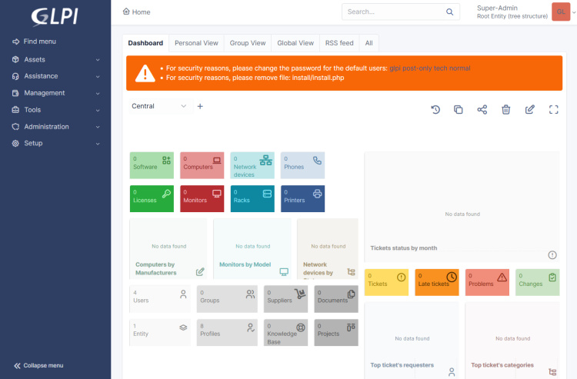
Task: Click the add dashboard plus icon
Action: [200, 106]
